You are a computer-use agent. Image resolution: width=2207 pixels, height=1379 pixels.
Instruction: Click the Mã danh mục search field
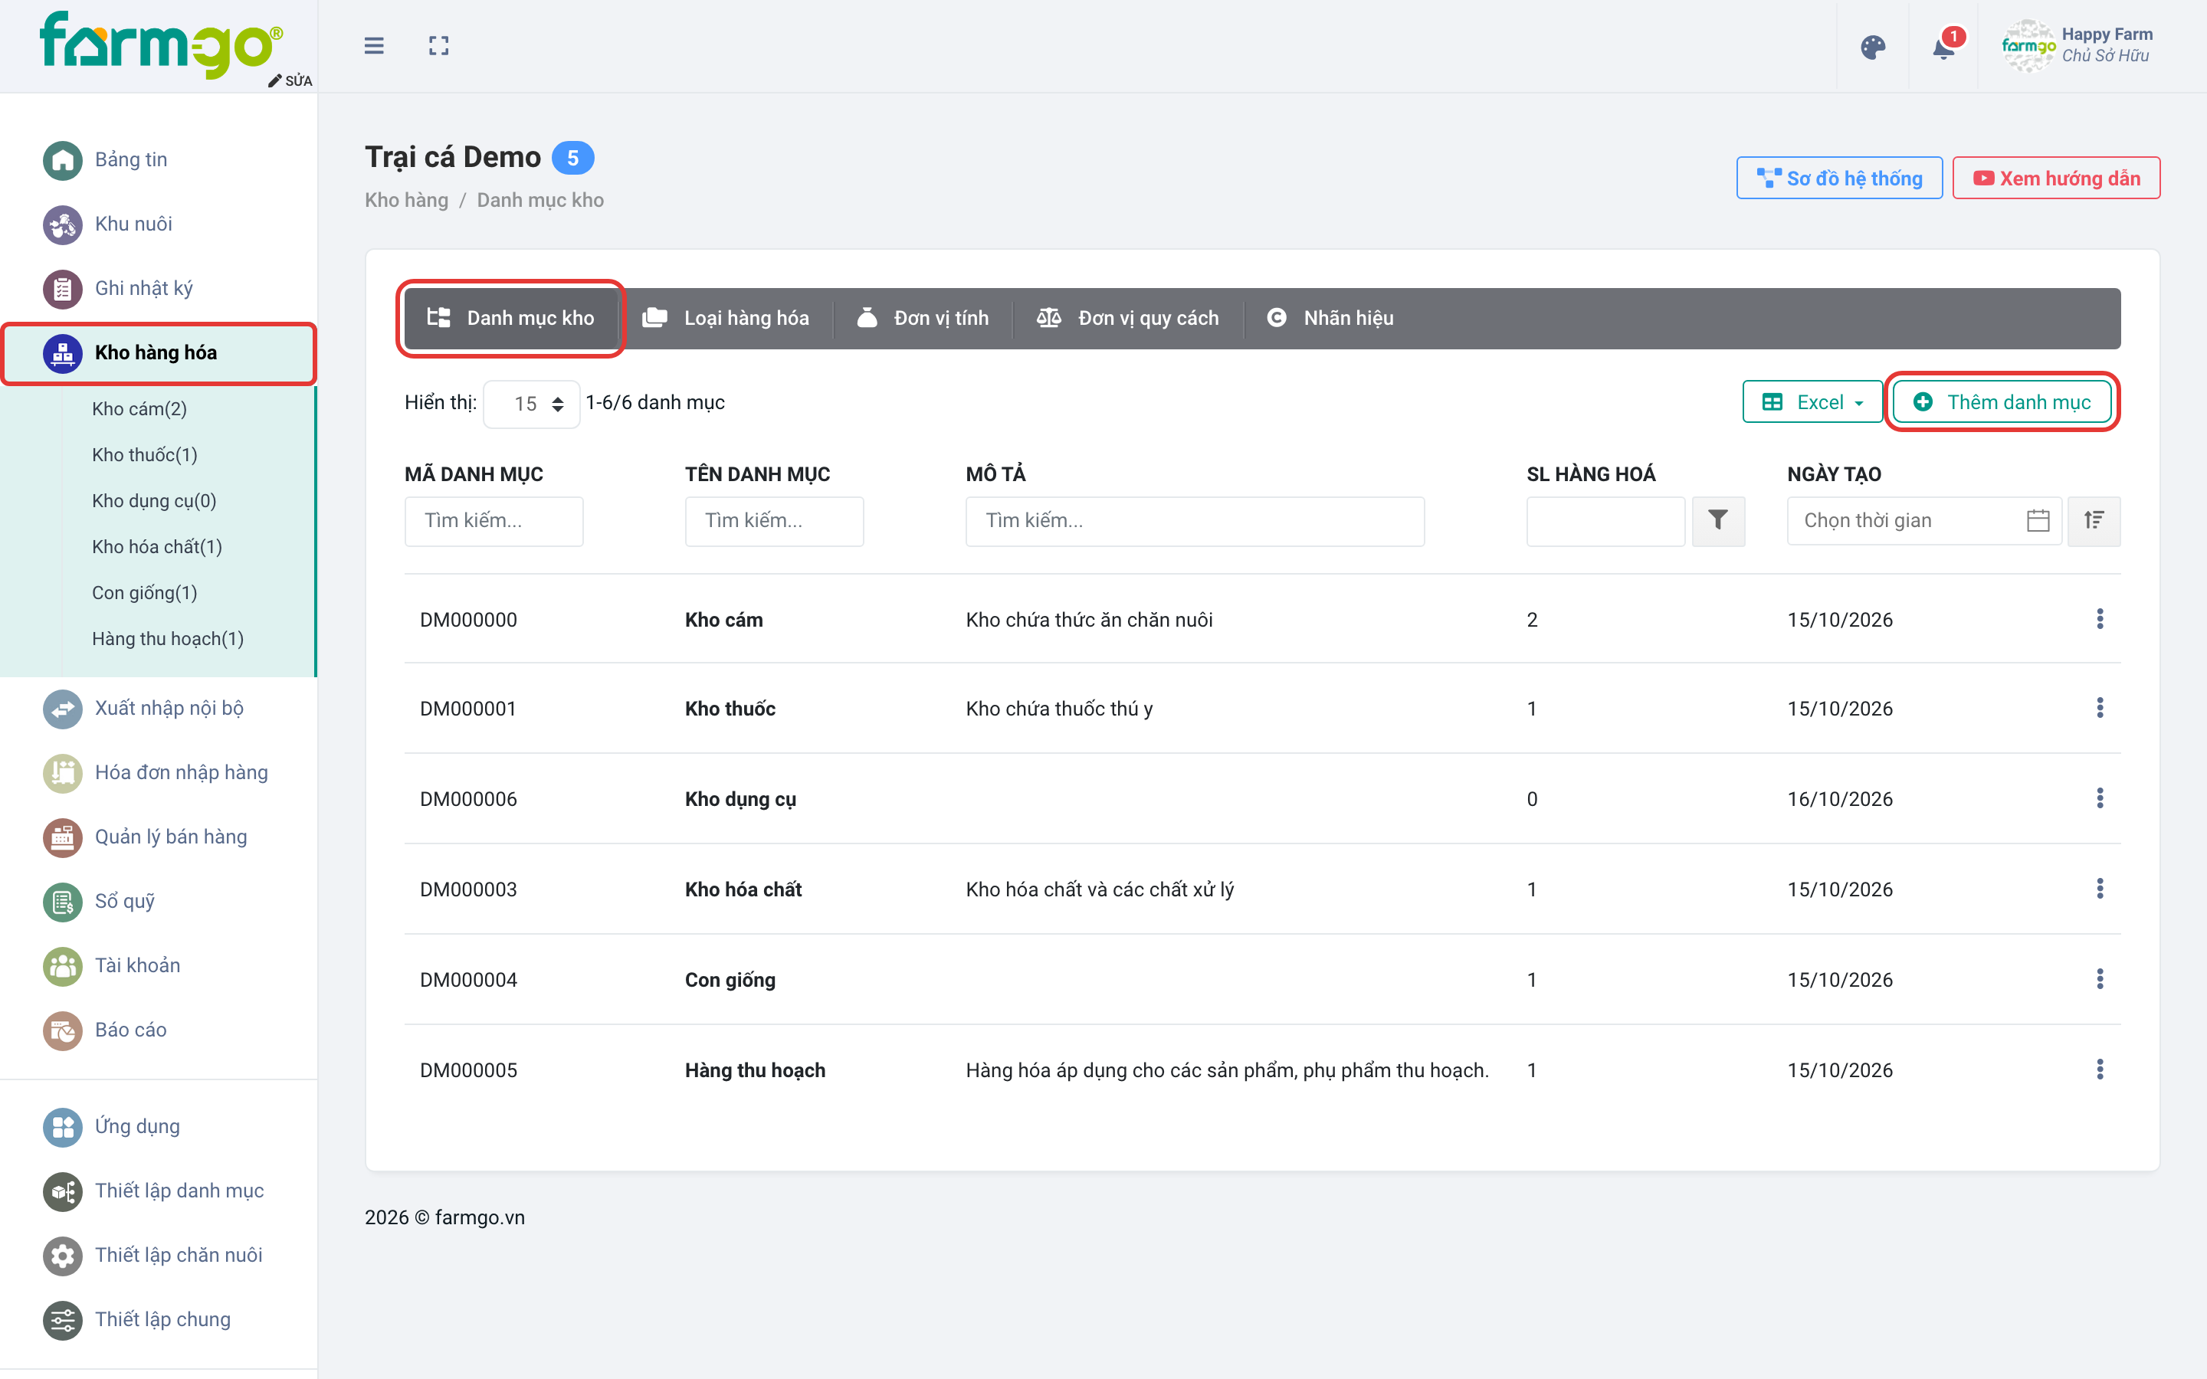494,521
